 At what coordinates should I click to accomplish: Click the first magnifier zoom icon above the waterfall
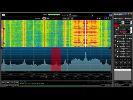(105, 18)
